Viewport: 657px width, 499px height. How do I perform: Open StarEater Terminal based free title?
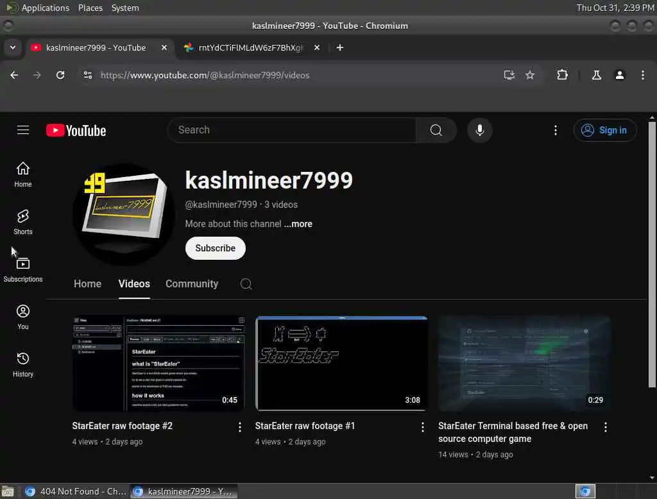[513, 432]
